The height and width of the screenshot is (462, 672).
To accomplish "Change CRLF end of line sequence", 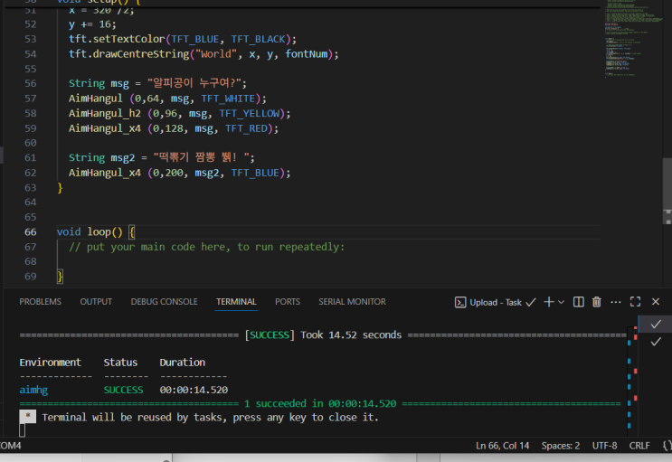I will click(639, 446).
